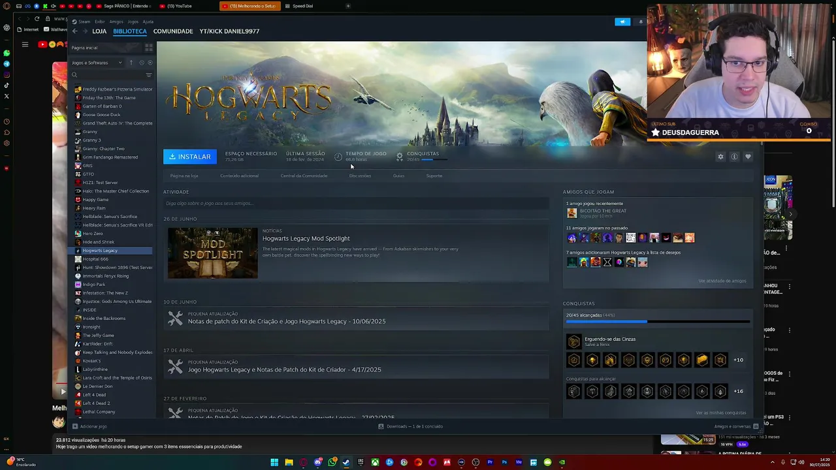Open +10 more unlocked achievements

738,360
